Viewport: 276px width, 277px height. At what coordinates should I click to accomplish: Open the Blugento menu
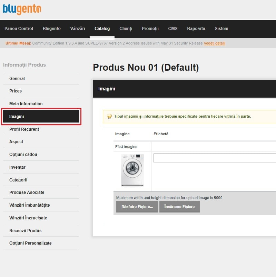coord(52,29)
